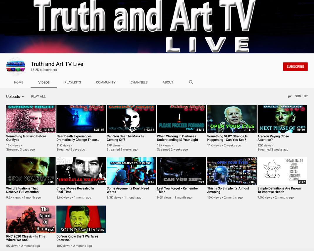The width and height of the screenshot is (314, 251).
Task: Click the 'Irregular Warfare' chess moves thumbnail
Action: (81, 171)
